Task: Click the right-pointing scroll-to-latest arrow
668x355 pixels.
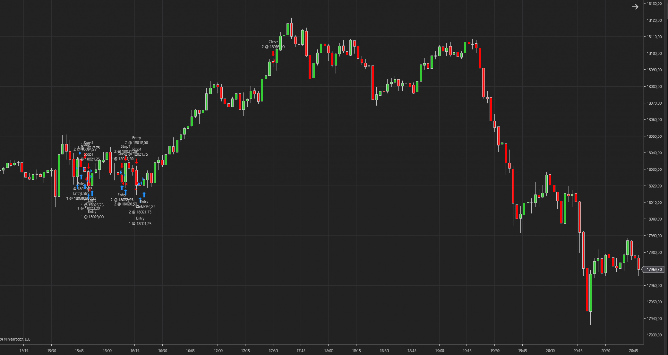Action: [635, 7]
